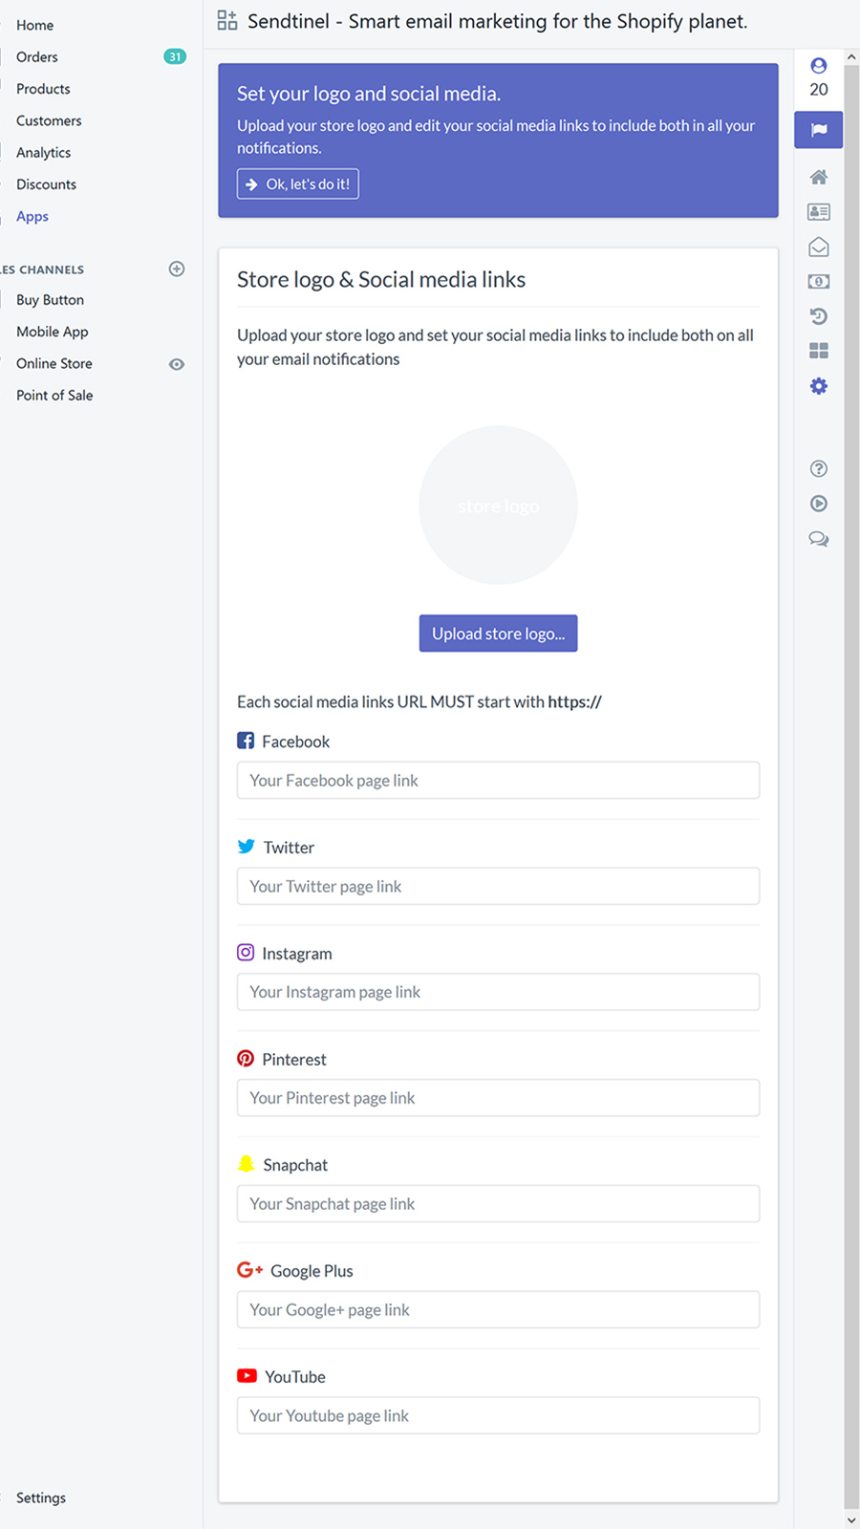
Task: View Online Store via eye icon
Action: coord(177,364)
